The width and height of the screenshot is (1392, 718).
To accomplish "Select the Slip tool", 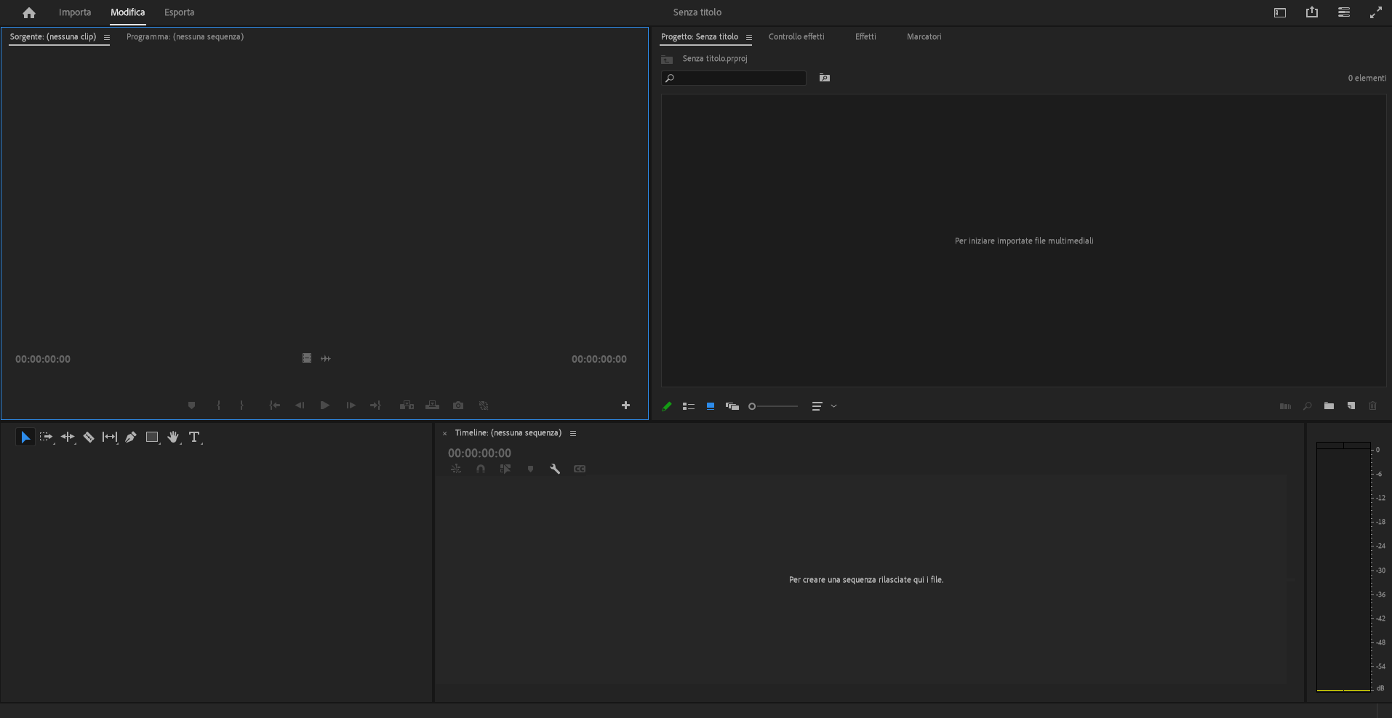I will (x=110, y=437).
